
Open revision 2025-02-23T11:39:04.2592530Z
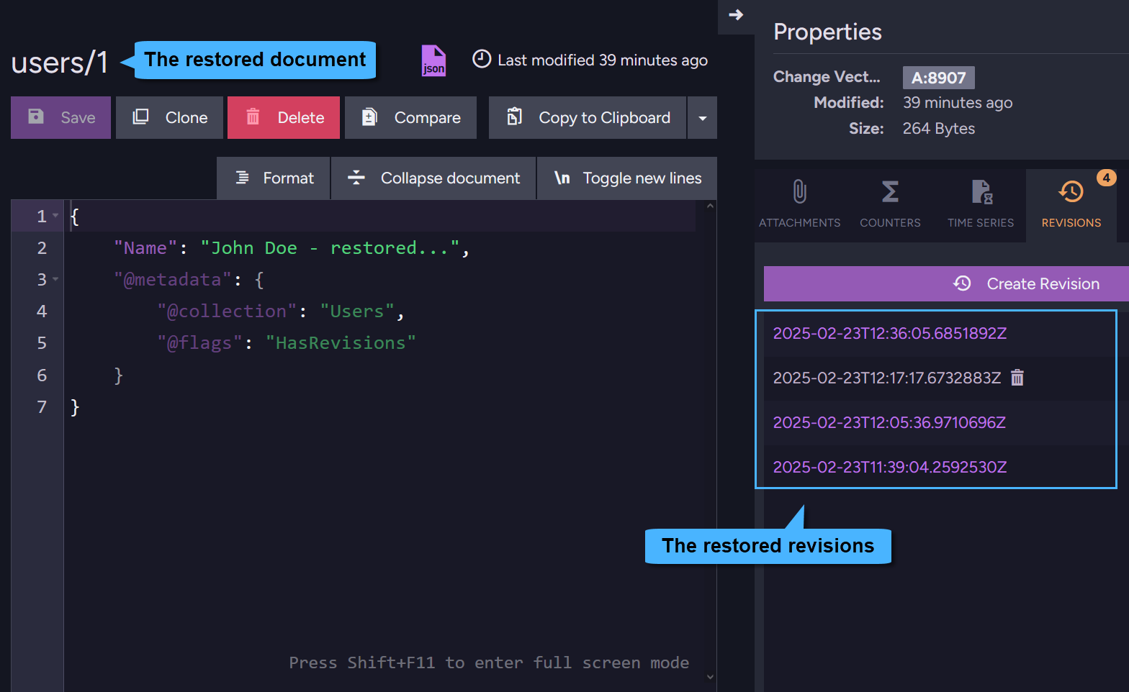pos(890,468)
